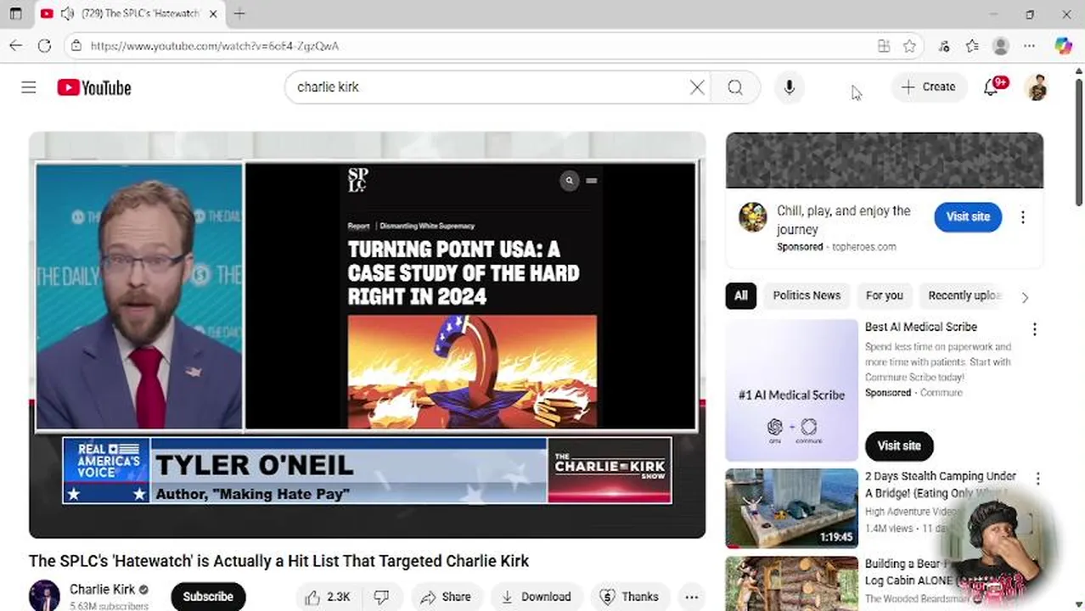This screenshot has width=1085, height=611.
Task: Run search with the magnifier button
Action: [735, 87]
